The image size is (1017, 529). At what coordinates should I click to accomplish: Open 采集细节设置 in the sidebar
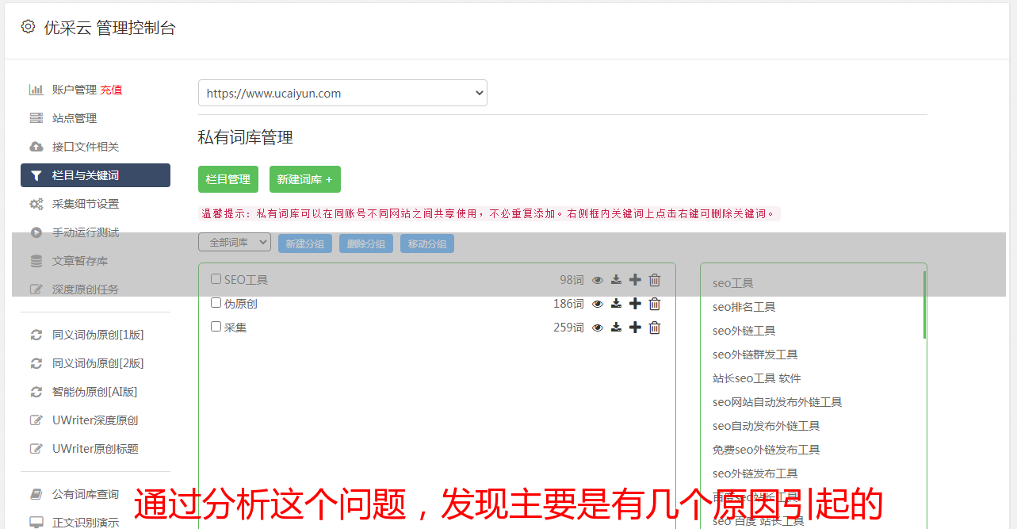tap(86, 204)
